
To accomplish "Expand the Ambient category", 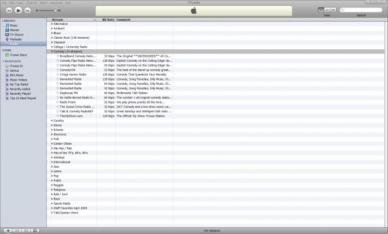I will pos(52,28).
